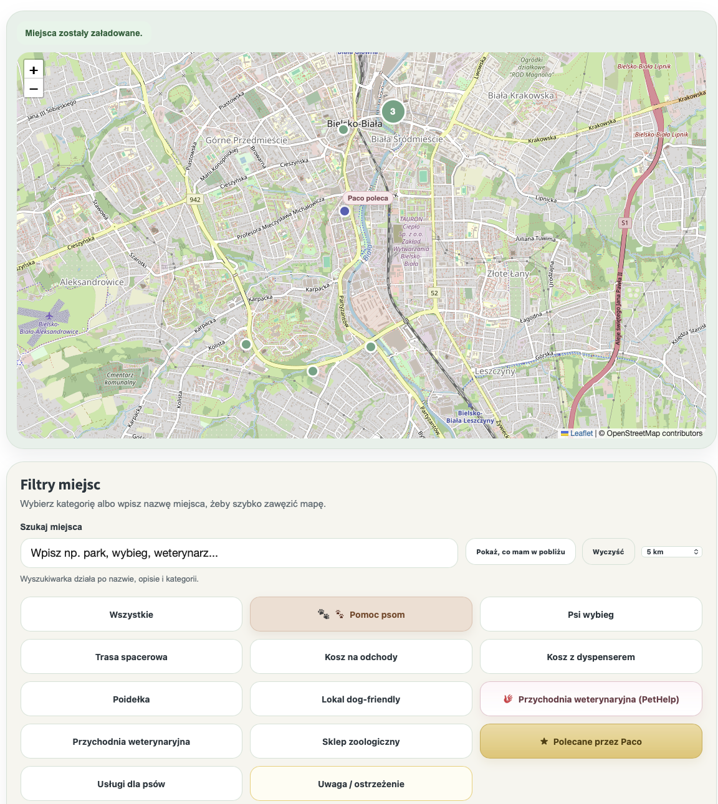Select the Psi wybieg filter
718x804 pixels.
pos(591,615)
